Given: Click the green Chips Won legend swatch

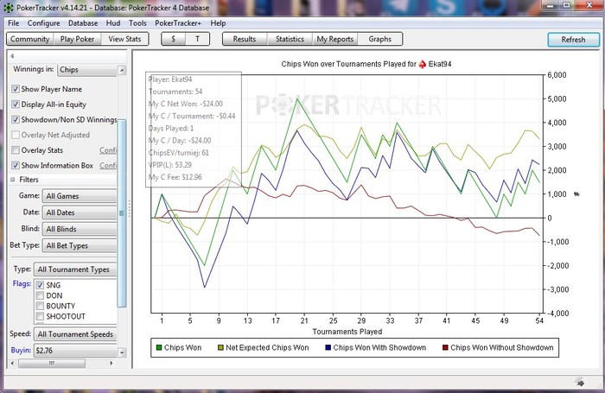Looking at the screenshot, I should tap(158, 347).
